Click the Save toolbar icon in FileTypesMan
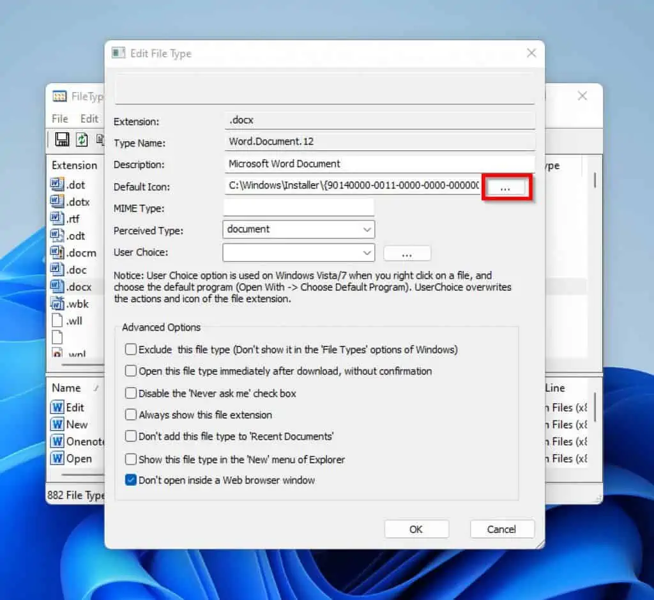Viewport: 654px width, 600px height. point(61,139)
